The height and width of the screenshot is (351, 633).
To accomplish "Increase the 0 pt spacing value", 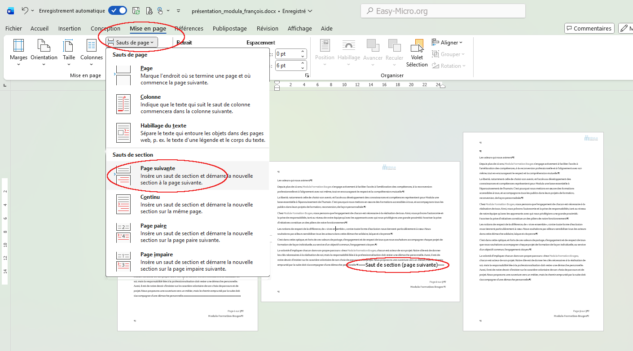I will tap(303, 52).
